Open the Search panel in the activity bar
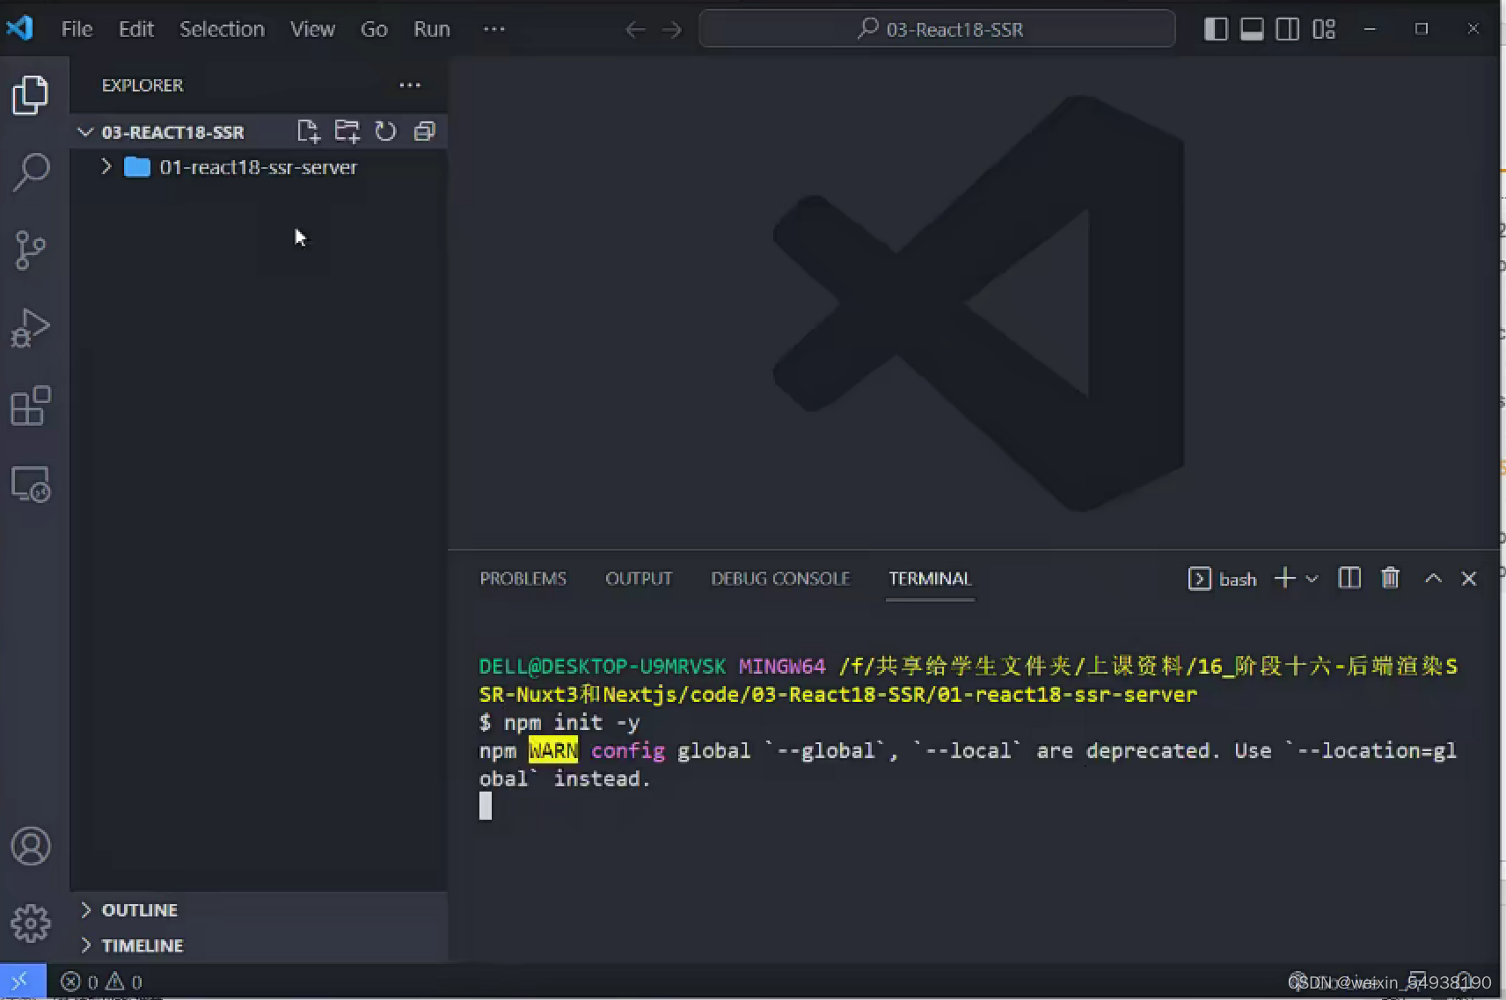Screen dimensions: 1506x1000 pos(31,172)
